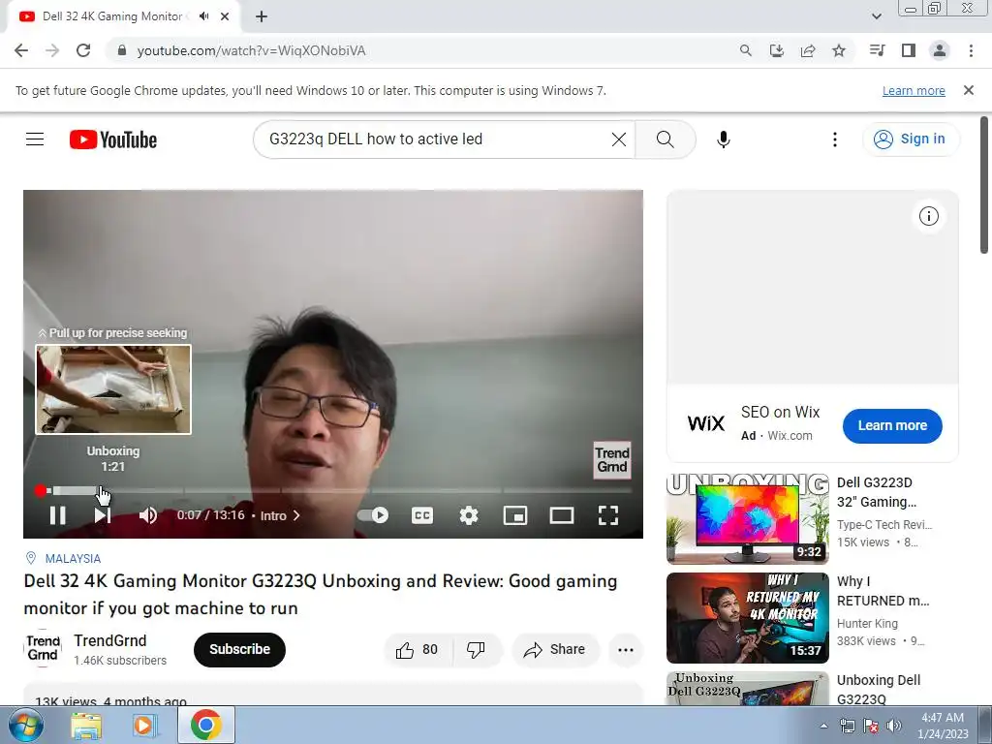Install app icon in address bar
Viewport: 992px width, 744px height.
coord(776,50)
